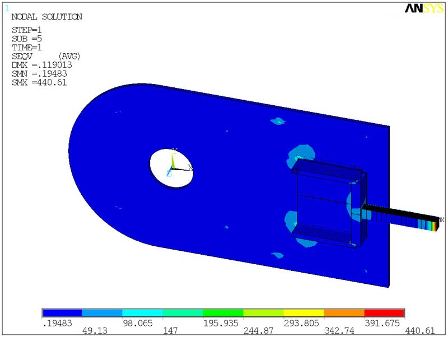Click the 49.13 legend value

(x=95, y=331)
